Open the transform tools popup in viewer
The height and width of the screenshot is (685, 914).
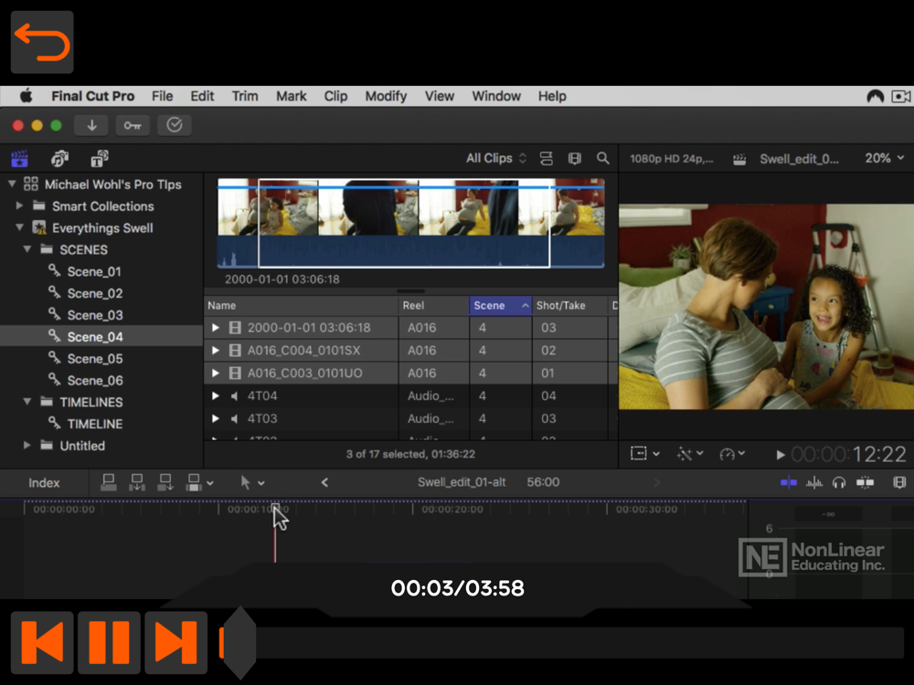click(x=644, y=454)
